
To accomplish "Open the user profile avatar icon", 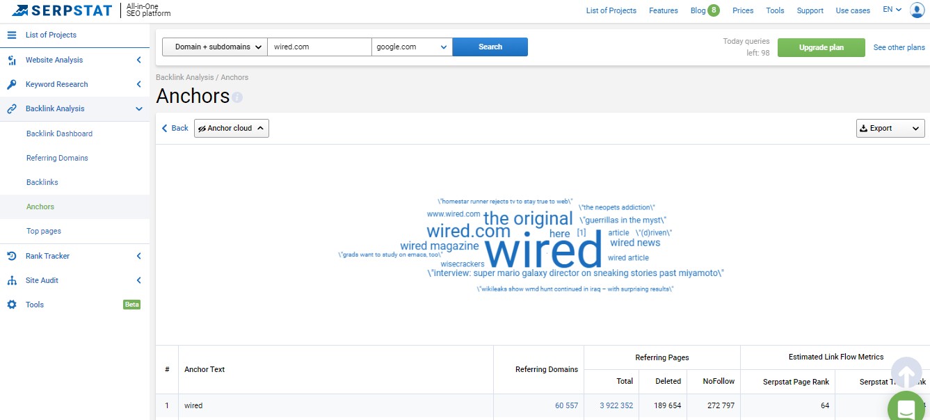I will pos(917,10).
